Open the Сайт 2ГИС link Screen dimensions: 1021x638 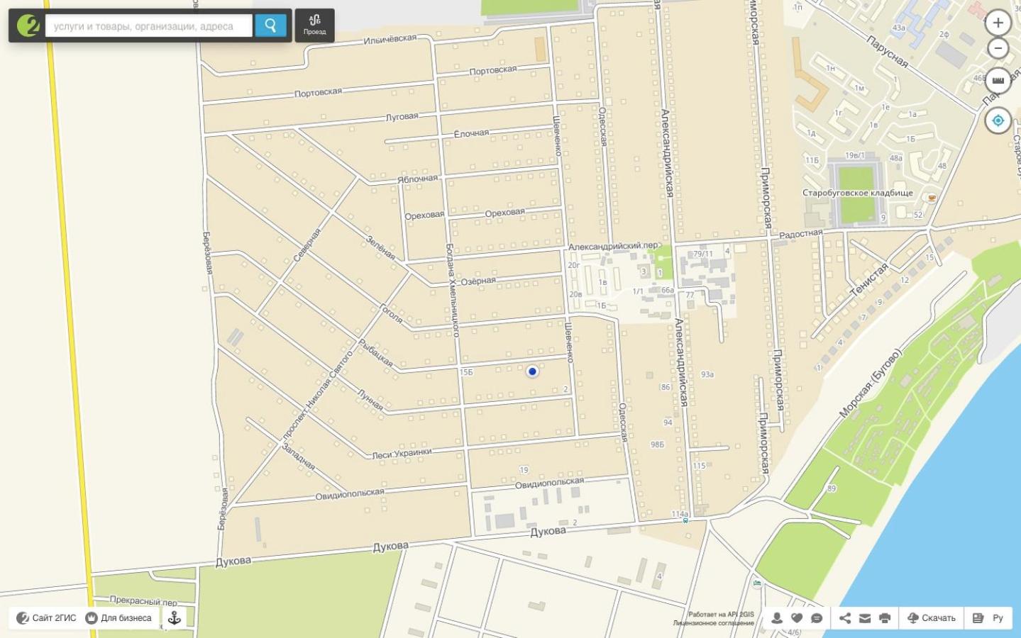coord(46,618)
